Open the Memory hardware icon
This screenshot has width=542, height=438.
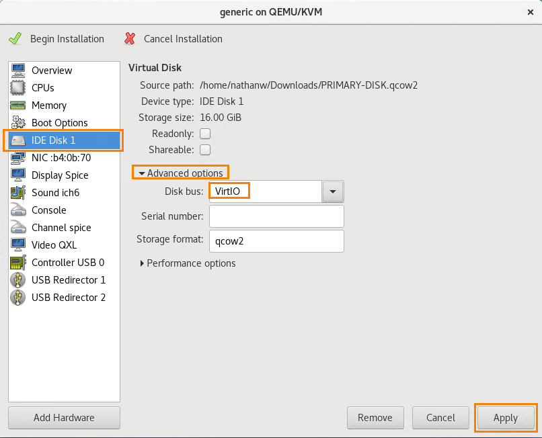click(x=18, y=105)
